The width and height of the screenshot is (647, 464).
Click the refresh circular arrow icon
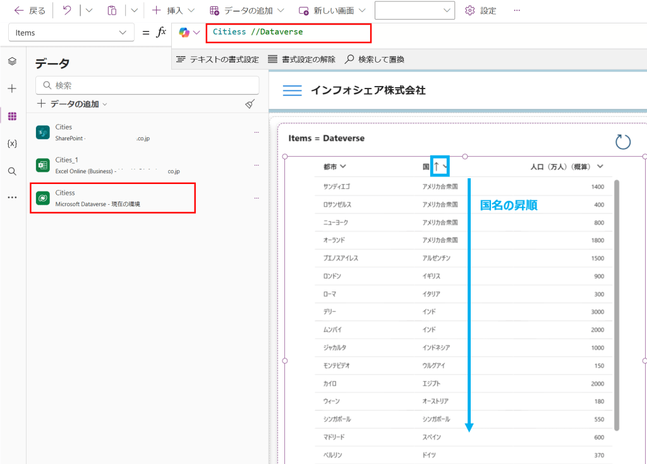623,142
